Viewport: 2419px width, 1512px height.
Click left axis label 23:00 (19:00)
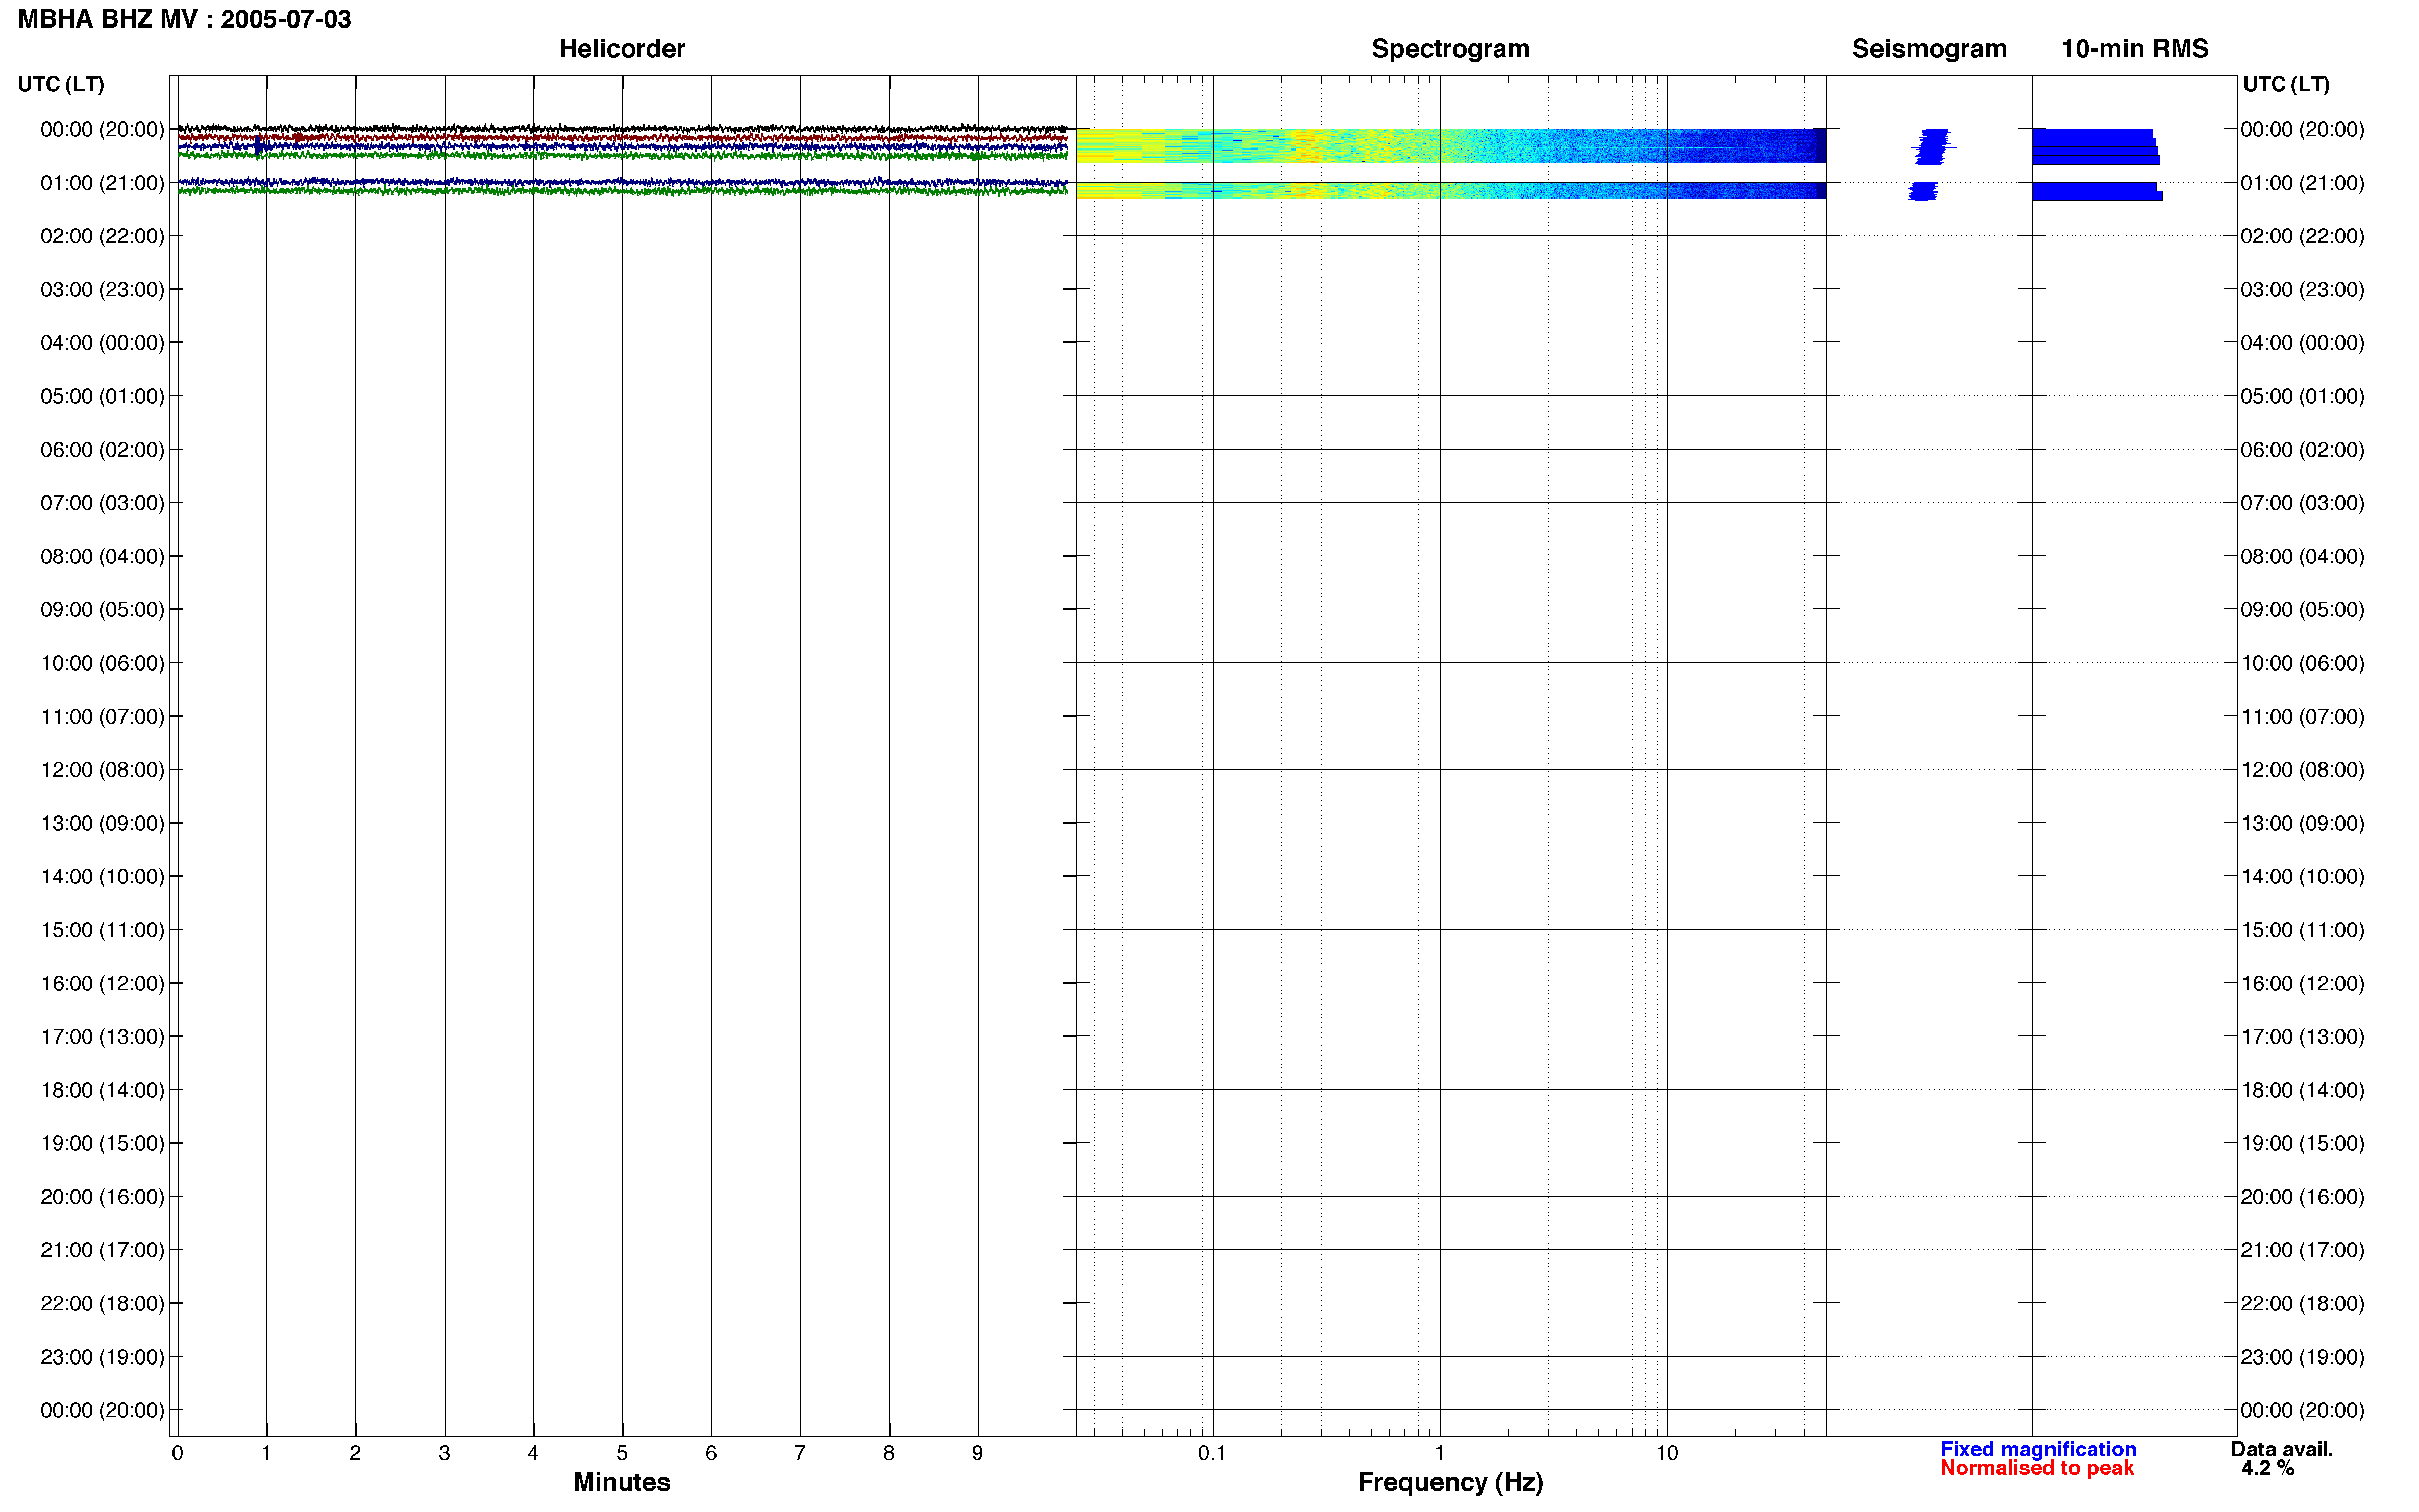(x=102, y=1357)
